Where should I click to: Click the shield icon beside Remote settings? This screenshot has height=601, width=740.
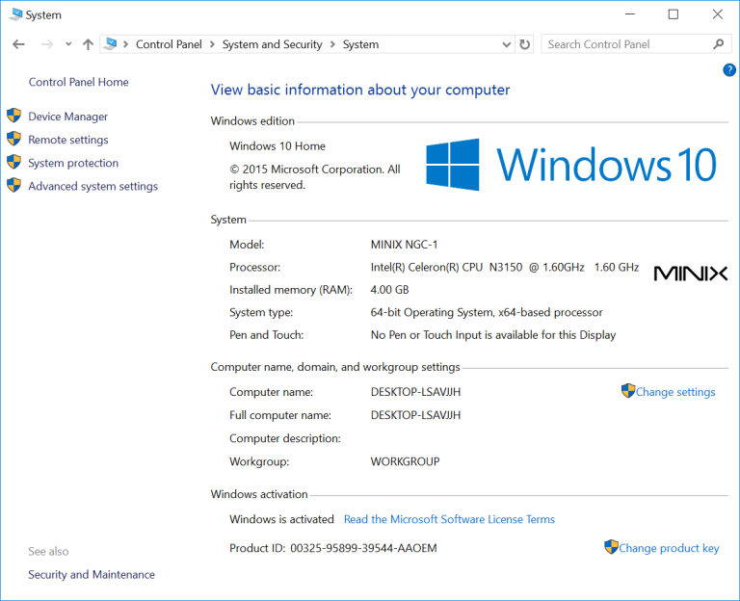pyautogui.click(x=14, y=139)
